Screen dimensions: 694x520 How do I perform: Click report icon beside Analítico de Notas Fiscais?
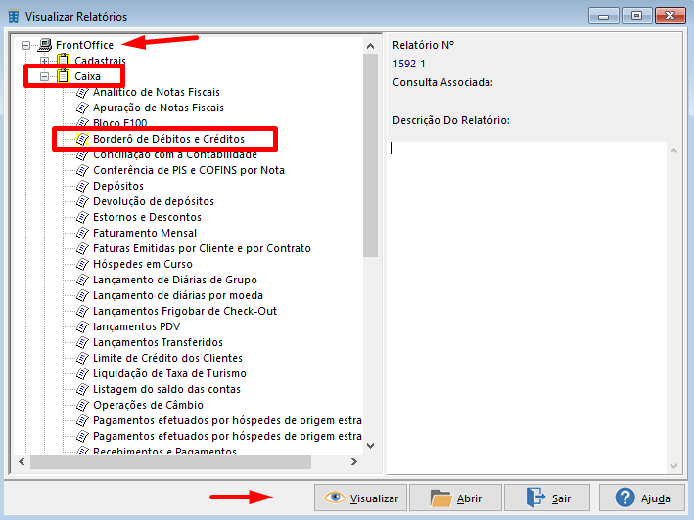(82, 92)
